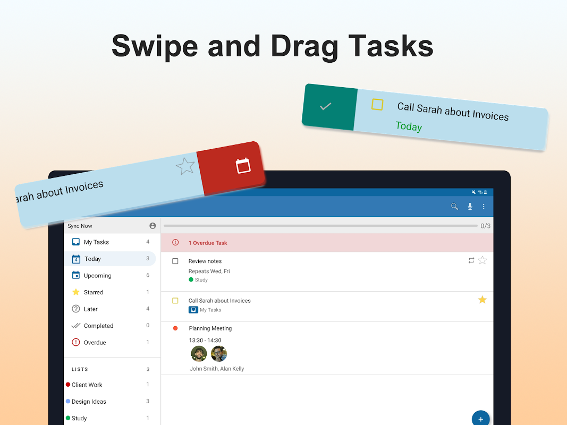Screen dimensions: 567x425
Task: Open the Upcoming calendar icon in sidebar
Action: 75,275
